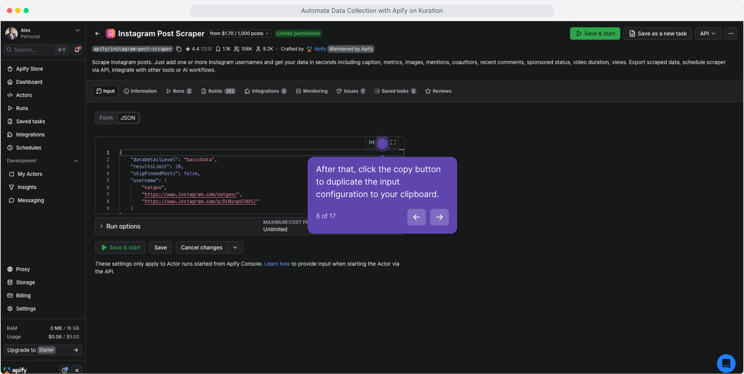The image size is (744, 374).
Task: Go to previous tour step arrow
Action: click(416, 217)
